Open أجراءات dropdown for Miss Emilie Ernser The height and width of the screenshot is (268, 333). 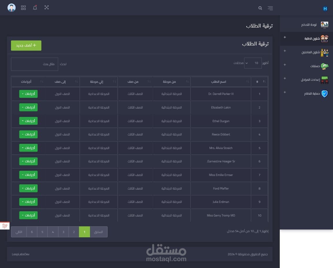(x=28, y=175)
